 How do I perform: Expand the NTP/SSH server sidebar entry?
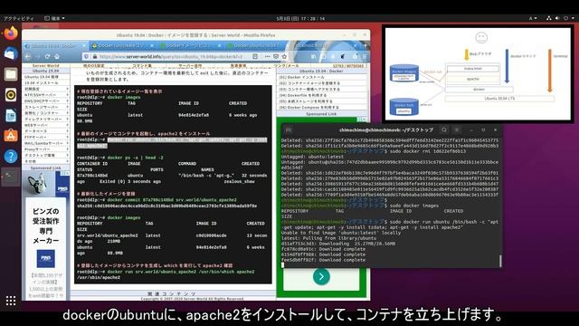click(x=46, y=95)
